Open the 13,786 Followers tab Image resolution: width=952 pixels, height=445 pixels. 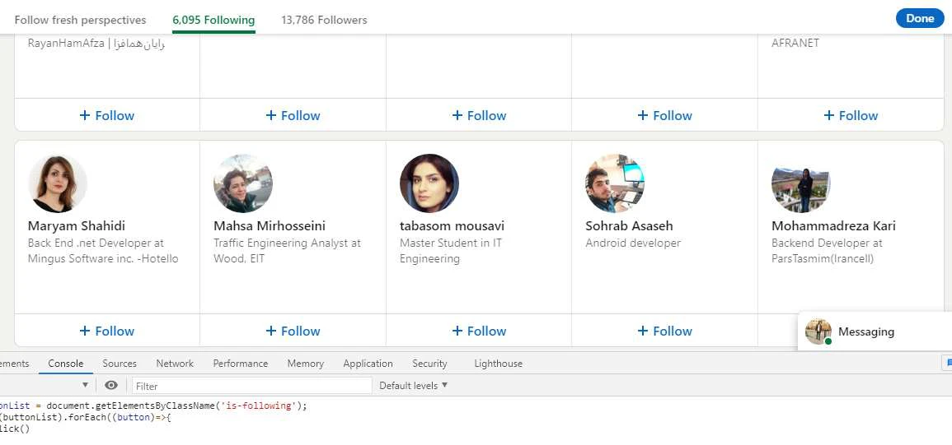coord(324,20)
